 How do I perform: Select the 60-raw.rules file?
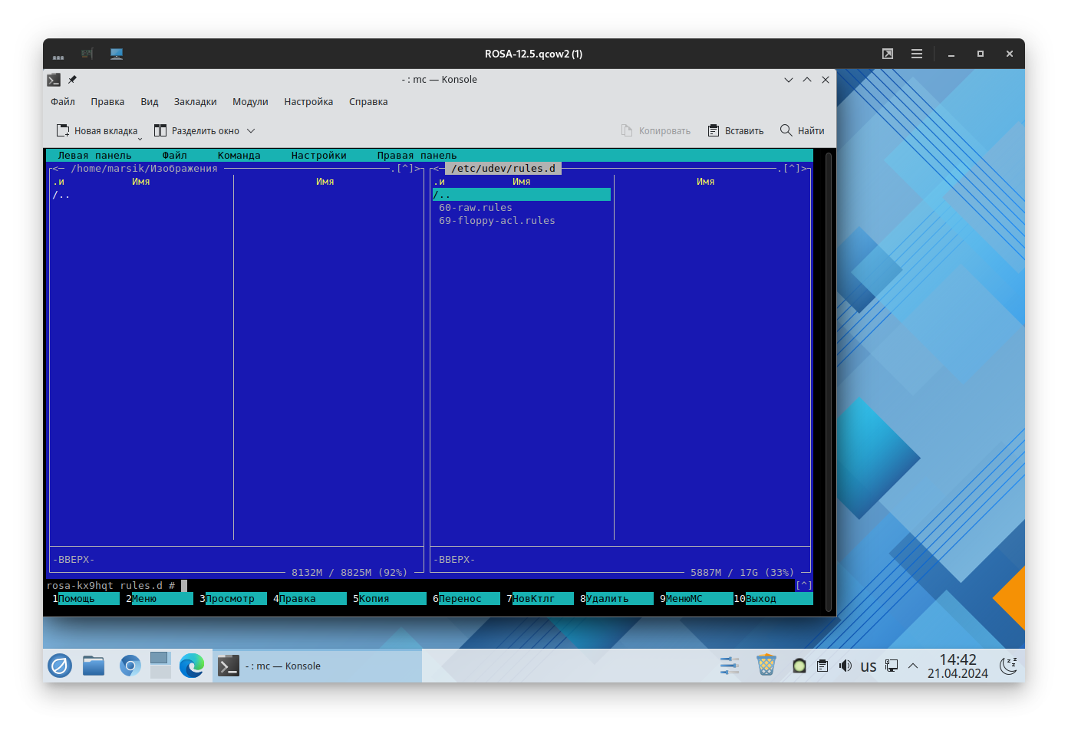(475, 208)
